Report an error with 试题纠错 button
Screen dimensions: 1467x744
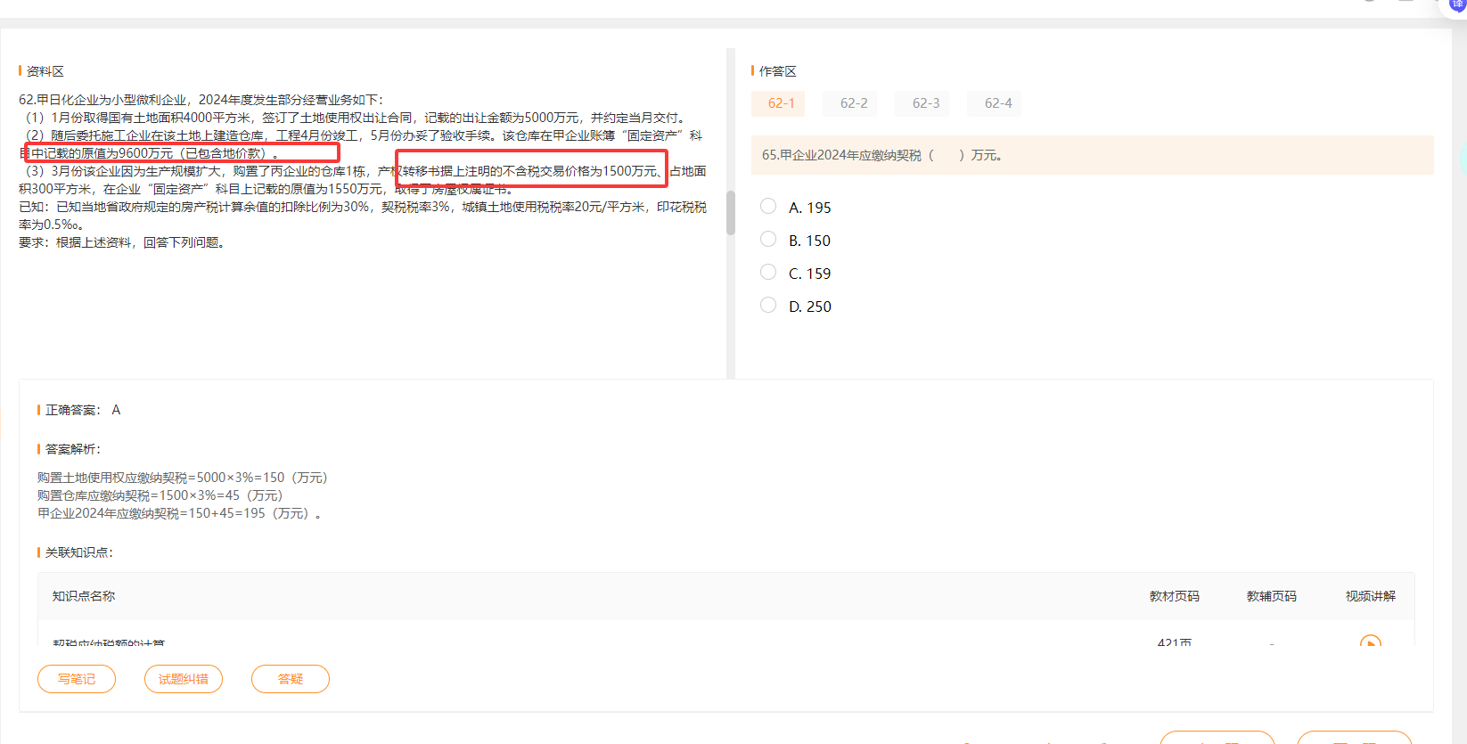[184, 679]
